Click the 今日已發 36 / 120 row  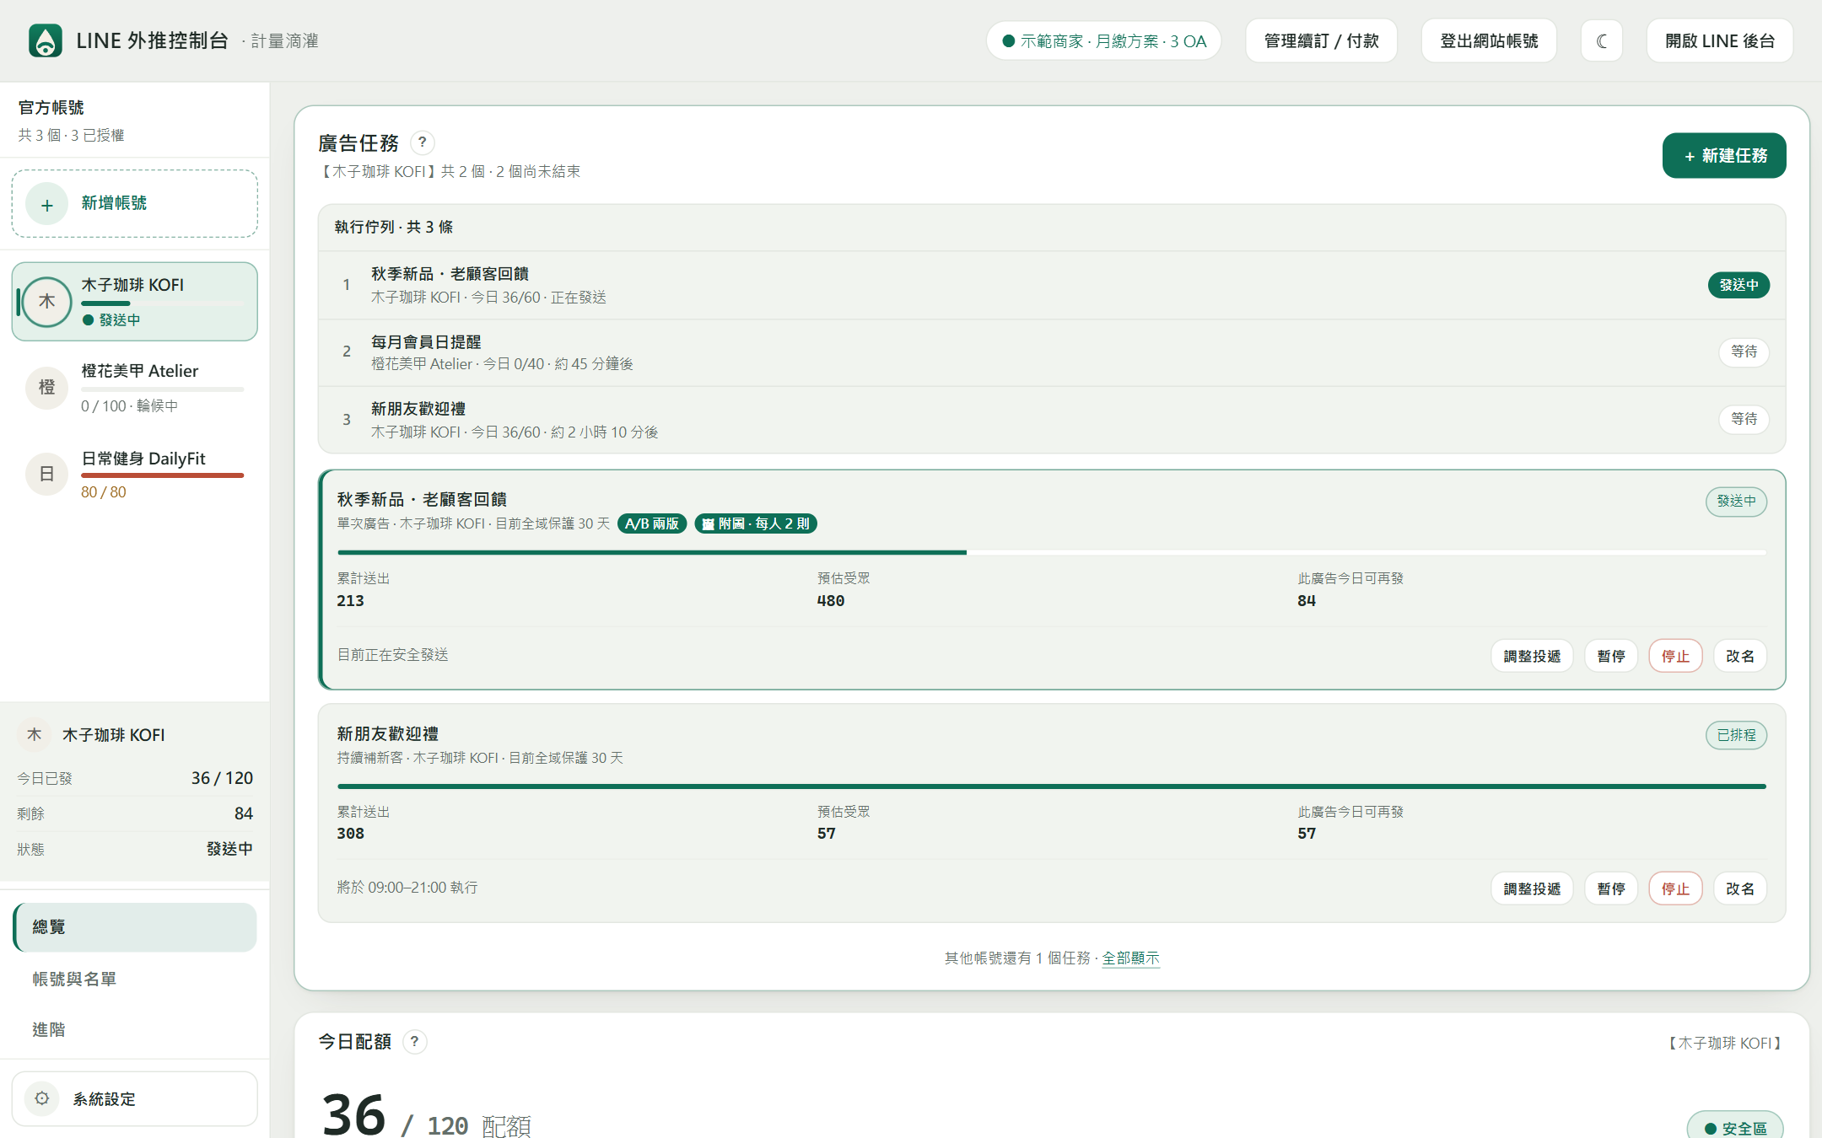click(135, 778)
